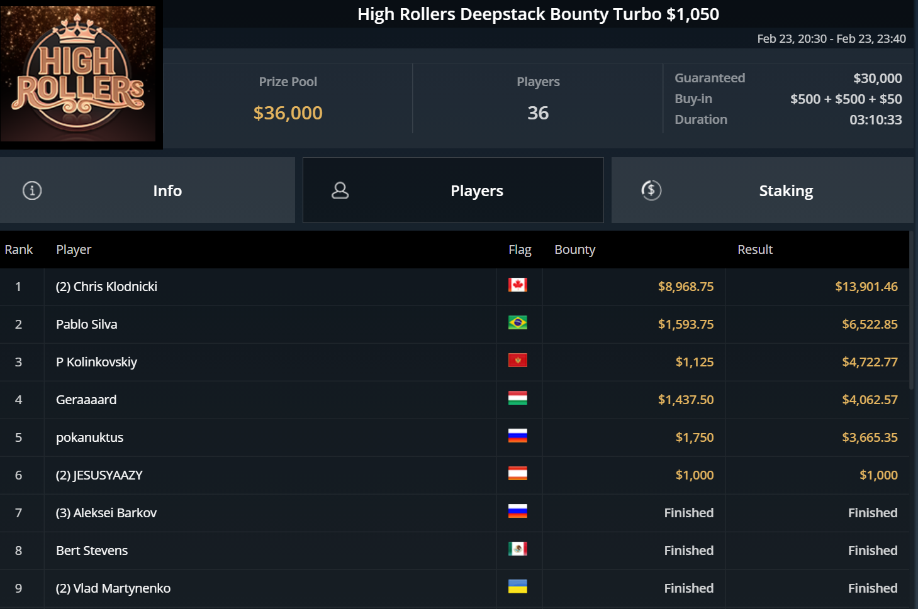Sort by the Bounty column header
Viewport: 918px width, 609px height.
click(x=574, y=250)
